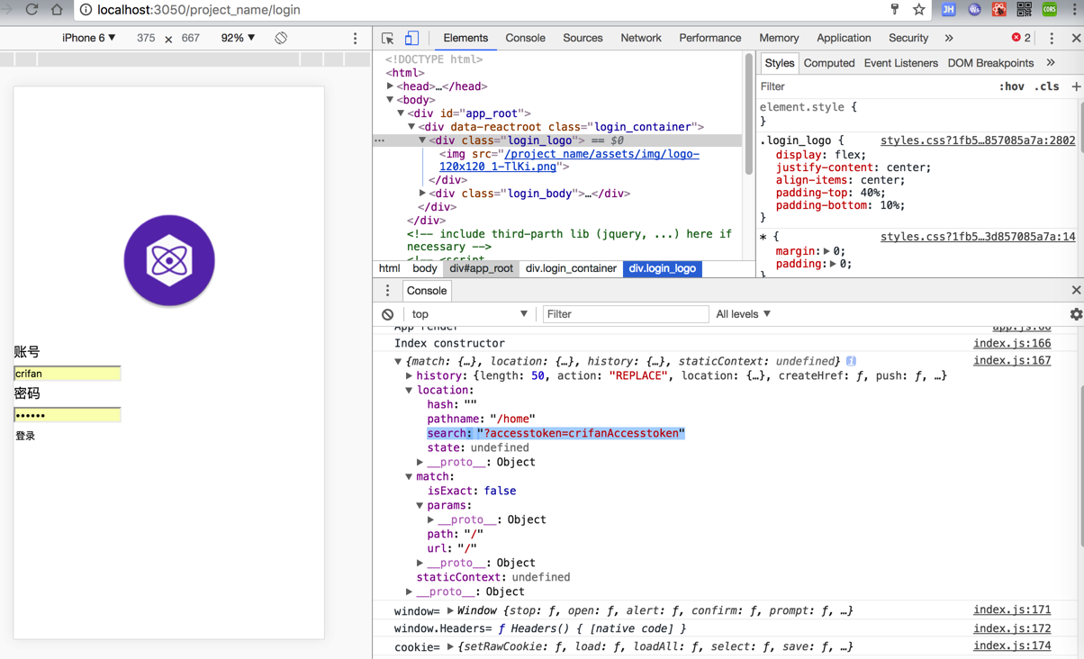
Task: Click the rotate device orientation icon
Action: click(281, 39)
